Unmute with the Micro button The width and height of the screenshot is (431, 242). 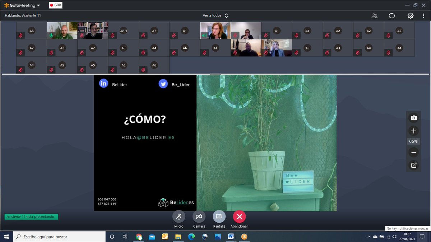point(179,217)
